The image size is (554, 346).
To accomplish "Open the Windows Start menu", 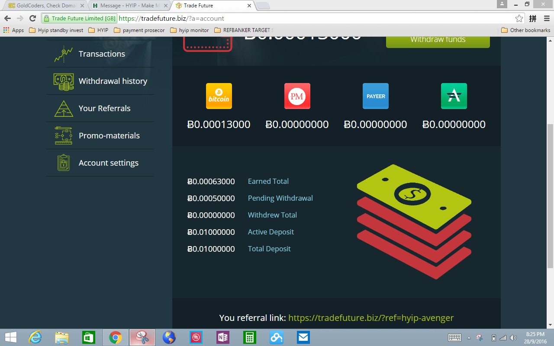I will click(x=11, y=337).
